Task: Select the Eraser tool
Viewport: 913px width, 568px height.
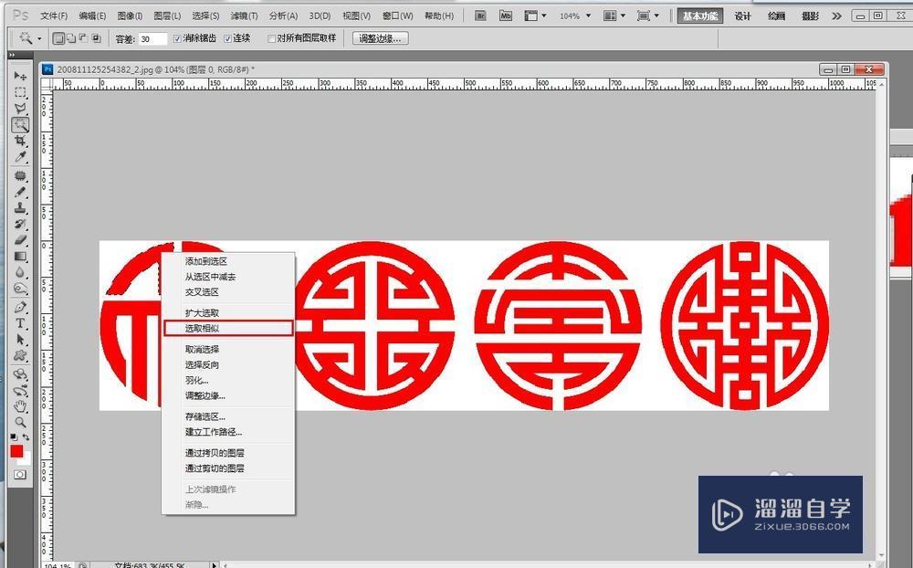Action: tap(20, 239)
